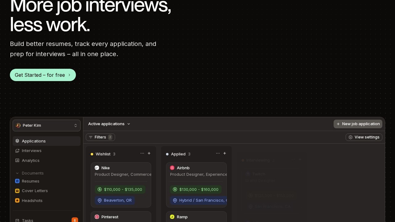Open the Applied column more options menu
This screenshot has height=222, width=395.
click(x=218, y=154)
